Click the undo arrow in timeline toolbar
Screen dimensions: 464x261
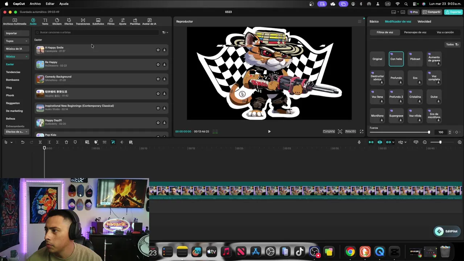[x=22, y=142]
